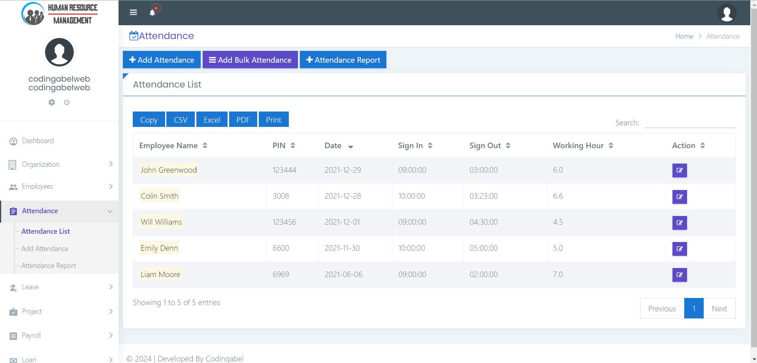The image size is (757, 363).
Task: Go to Home breadcrumb link
Action: tap(684, 36)
